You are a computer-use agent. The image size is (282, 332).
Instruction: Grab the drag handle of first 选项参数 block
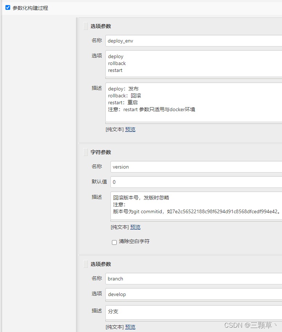85,26
